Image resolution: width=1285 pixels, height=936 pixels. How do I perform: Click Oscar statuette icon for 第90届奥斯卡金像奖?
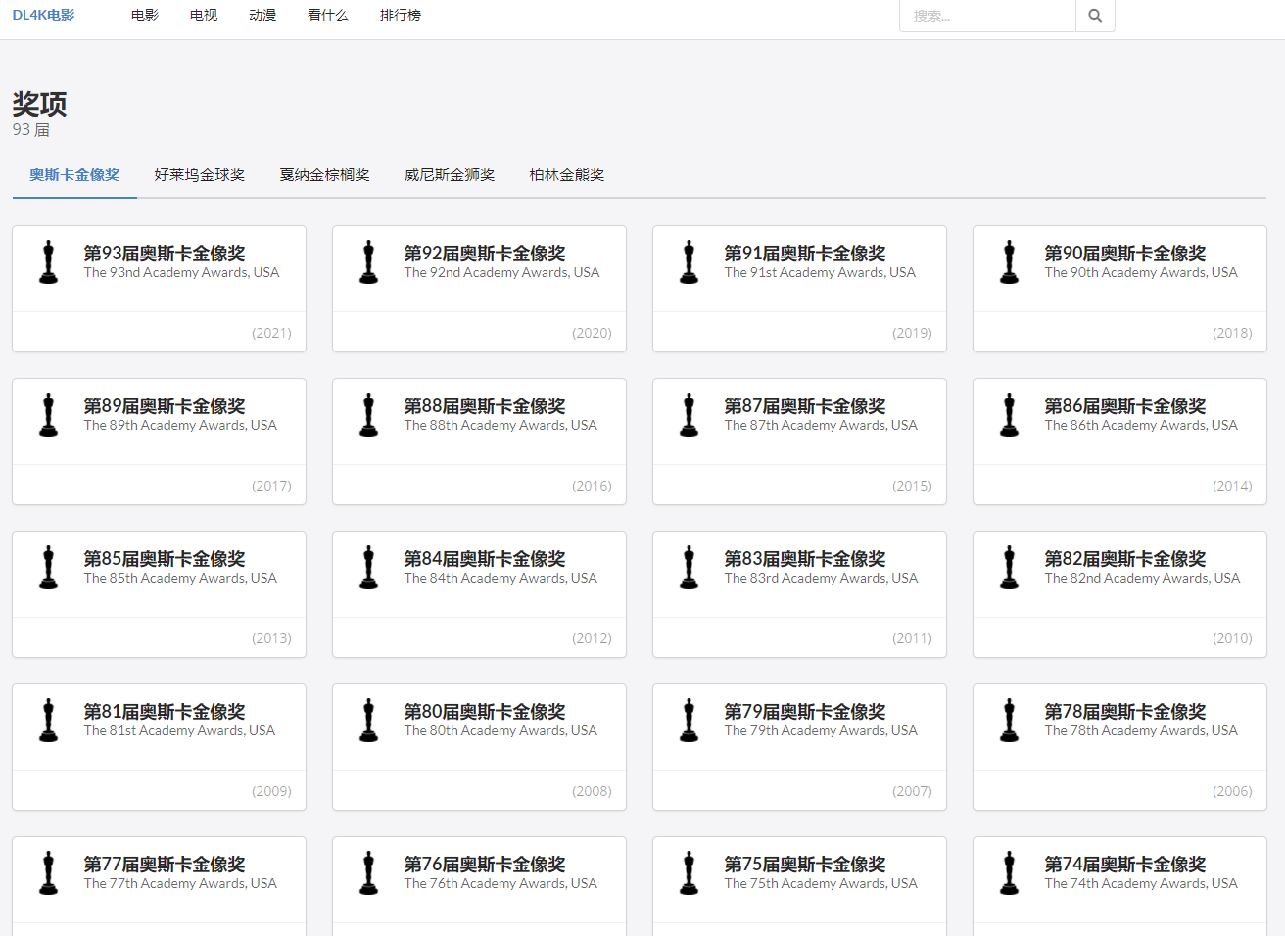[1009, 262]
